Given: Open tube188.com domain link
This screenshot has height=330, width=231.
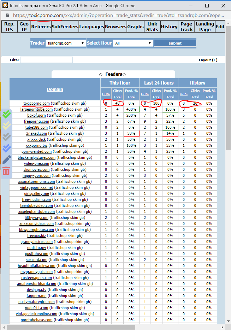Looking at the screenshot, I should [x=36, y=127].
